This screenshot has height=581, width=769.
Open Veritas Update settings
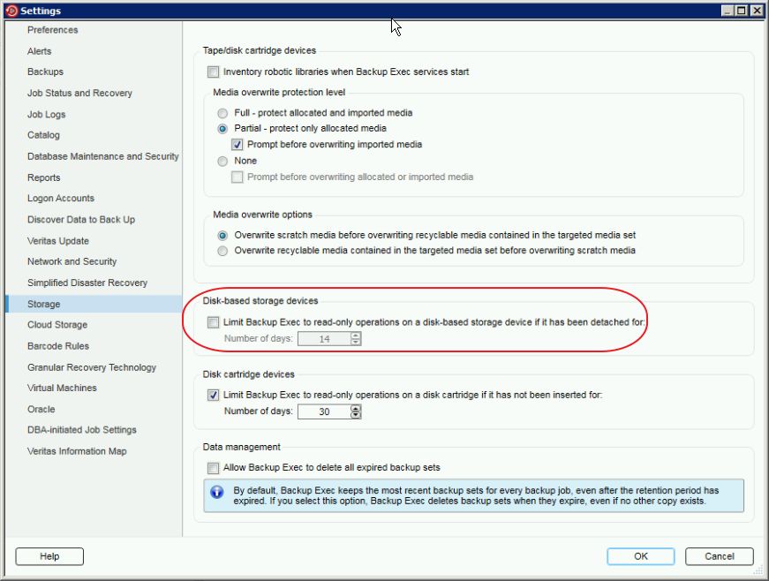point(58,241)
